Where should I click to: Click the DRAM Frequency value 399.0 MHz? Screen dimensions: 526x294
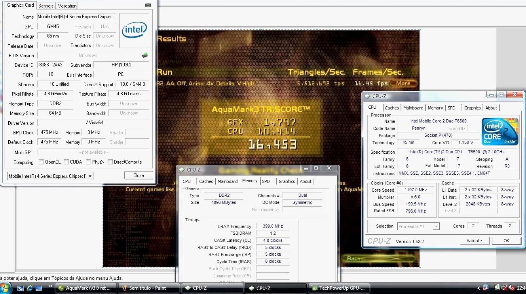[273, 226]
